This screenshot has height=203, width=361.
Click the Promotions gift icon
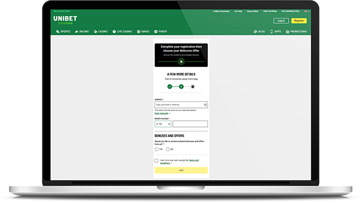pos(288,31)
